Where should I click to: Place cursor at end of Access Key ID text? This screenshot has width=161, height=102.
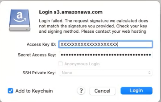(x=118, y=44)
